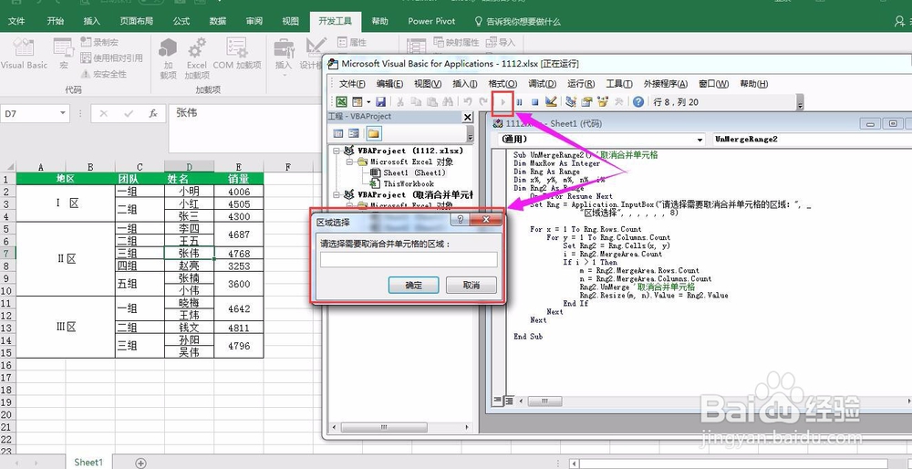Click the 宏 macros ribbon icon
This screenshot has width=912, height=469.
coord(64,56)
